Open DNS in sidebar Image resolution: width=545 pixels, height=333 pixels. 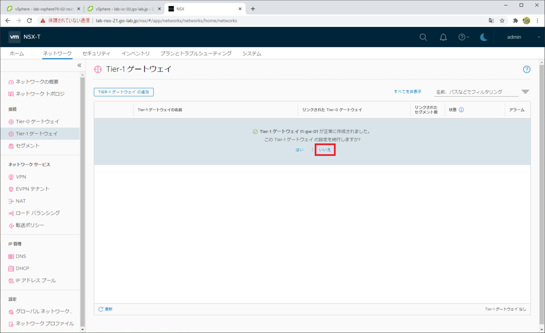click(x=18, y=256)
